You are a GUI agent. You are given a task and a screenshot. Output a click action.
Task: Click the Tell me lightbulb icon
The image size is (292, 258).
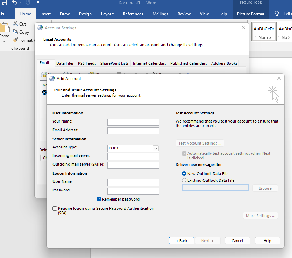click(277, 14)
